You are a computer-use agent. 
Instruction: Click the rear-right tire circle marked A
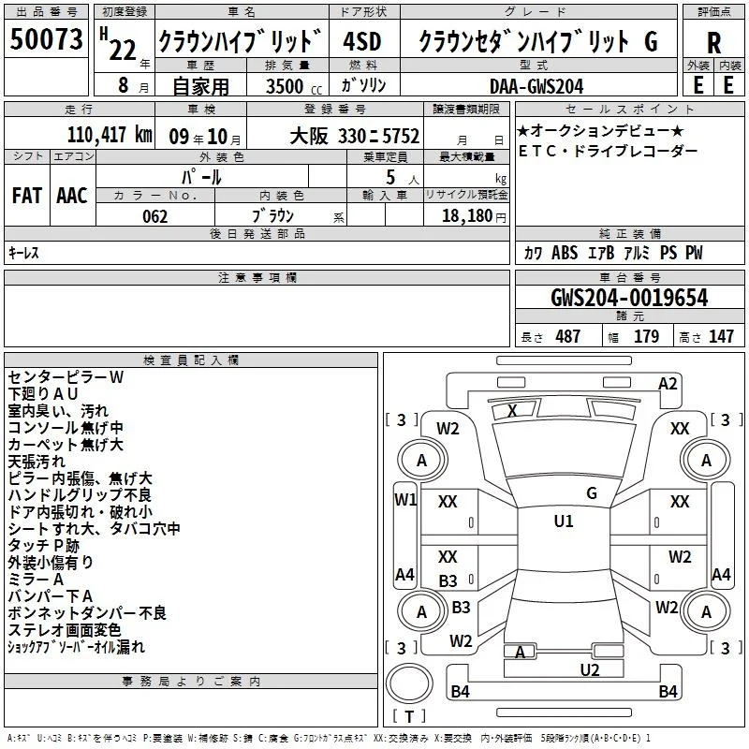pyautogui.click(x=706, y=611)
